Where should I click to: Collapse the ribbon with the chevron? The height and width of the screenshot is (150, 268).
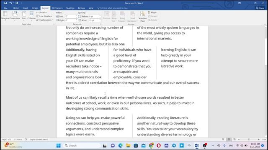coord(265,24)
